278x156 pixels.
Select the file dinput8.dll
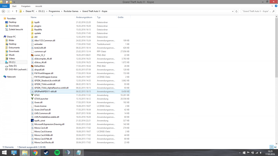[x=39, y=70]
